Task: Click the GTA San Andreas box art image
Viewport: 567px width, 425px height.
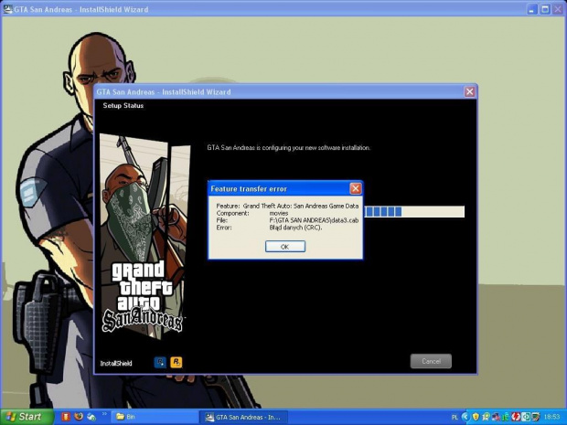Action: pos(144,237)
